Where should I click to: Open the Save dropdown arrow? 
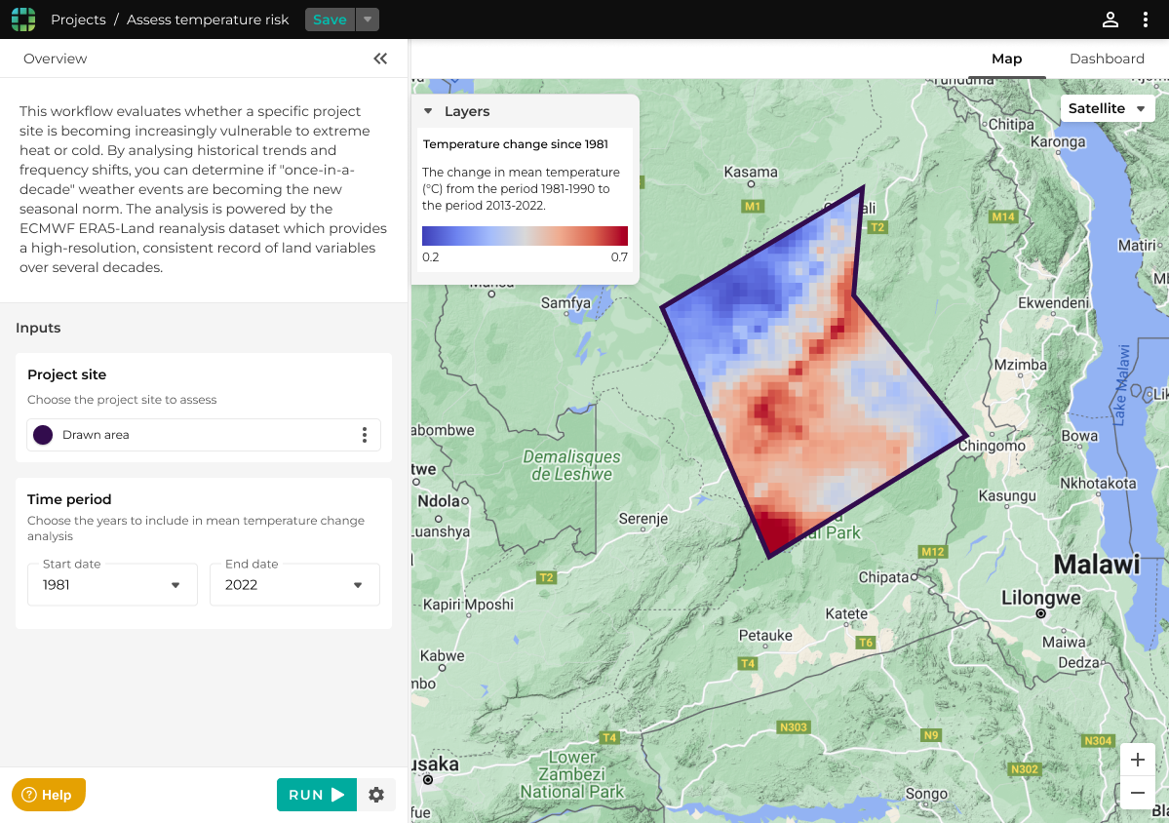pyautogui.click(x=368, y=20)
